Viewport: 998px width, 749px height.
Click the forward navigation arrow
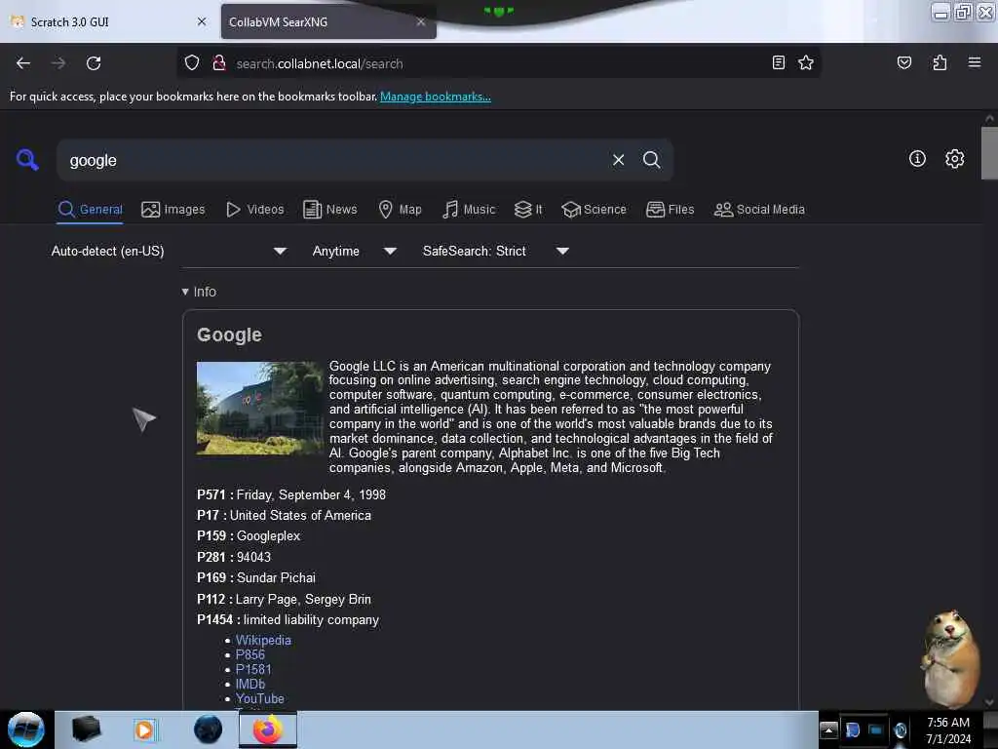58,63
